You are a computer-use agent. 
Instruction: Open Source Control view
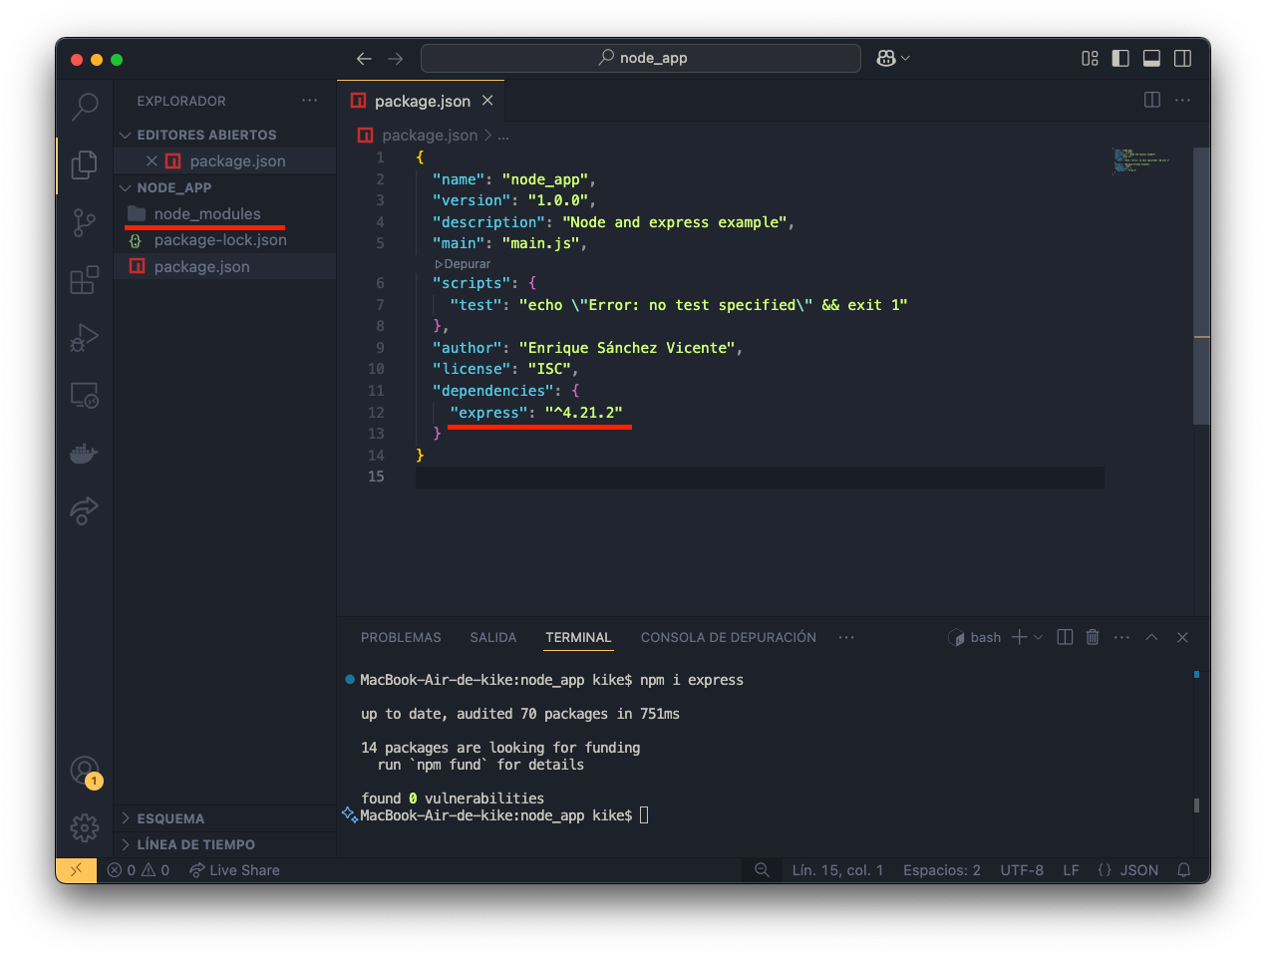pos(85,222)
